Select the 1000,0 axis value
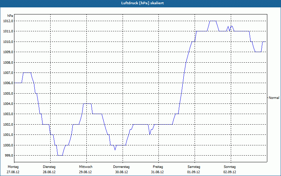The image size is (281, 176). (x=8, y=145)
